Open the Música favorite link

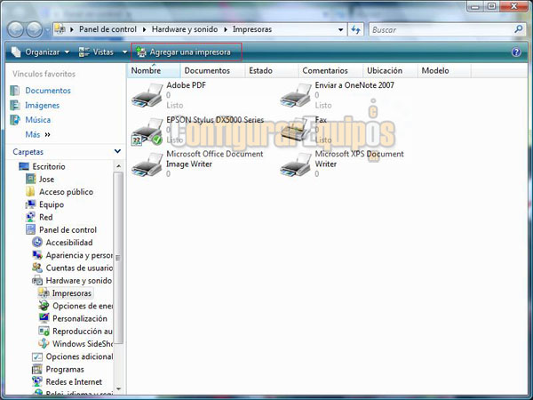[x=37, y=120]
